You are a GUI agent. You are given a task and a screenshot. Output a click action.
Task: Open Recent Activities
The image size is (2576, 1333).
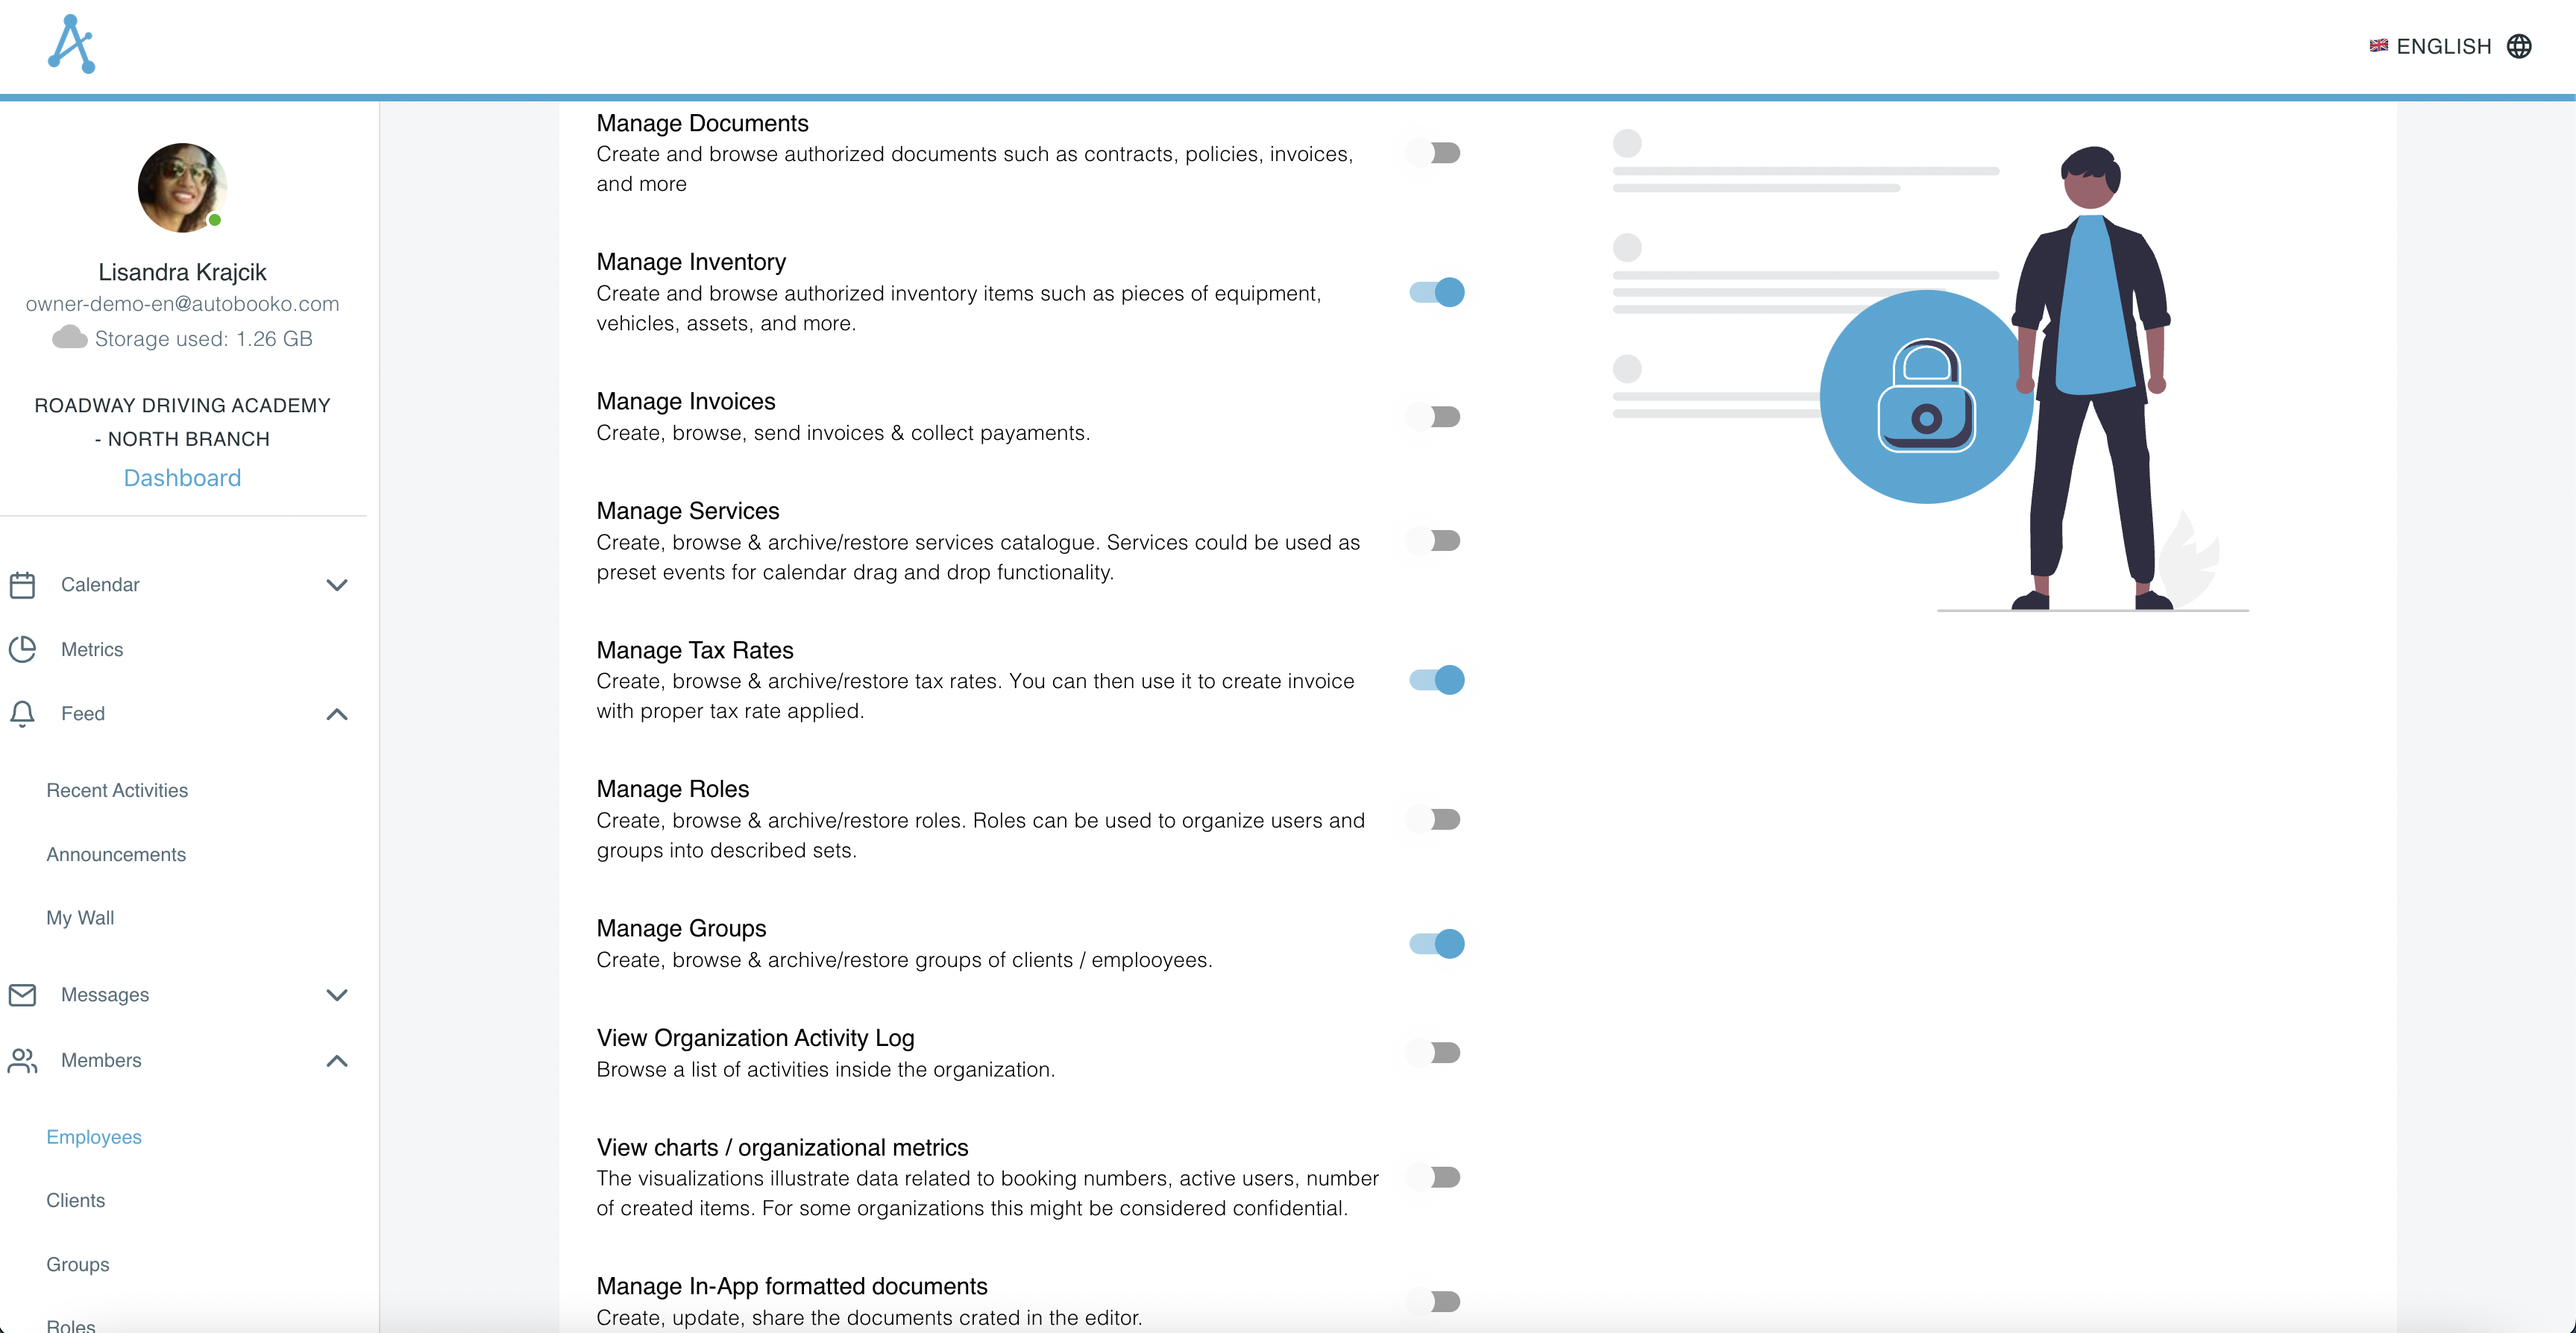tap(117, 790)
